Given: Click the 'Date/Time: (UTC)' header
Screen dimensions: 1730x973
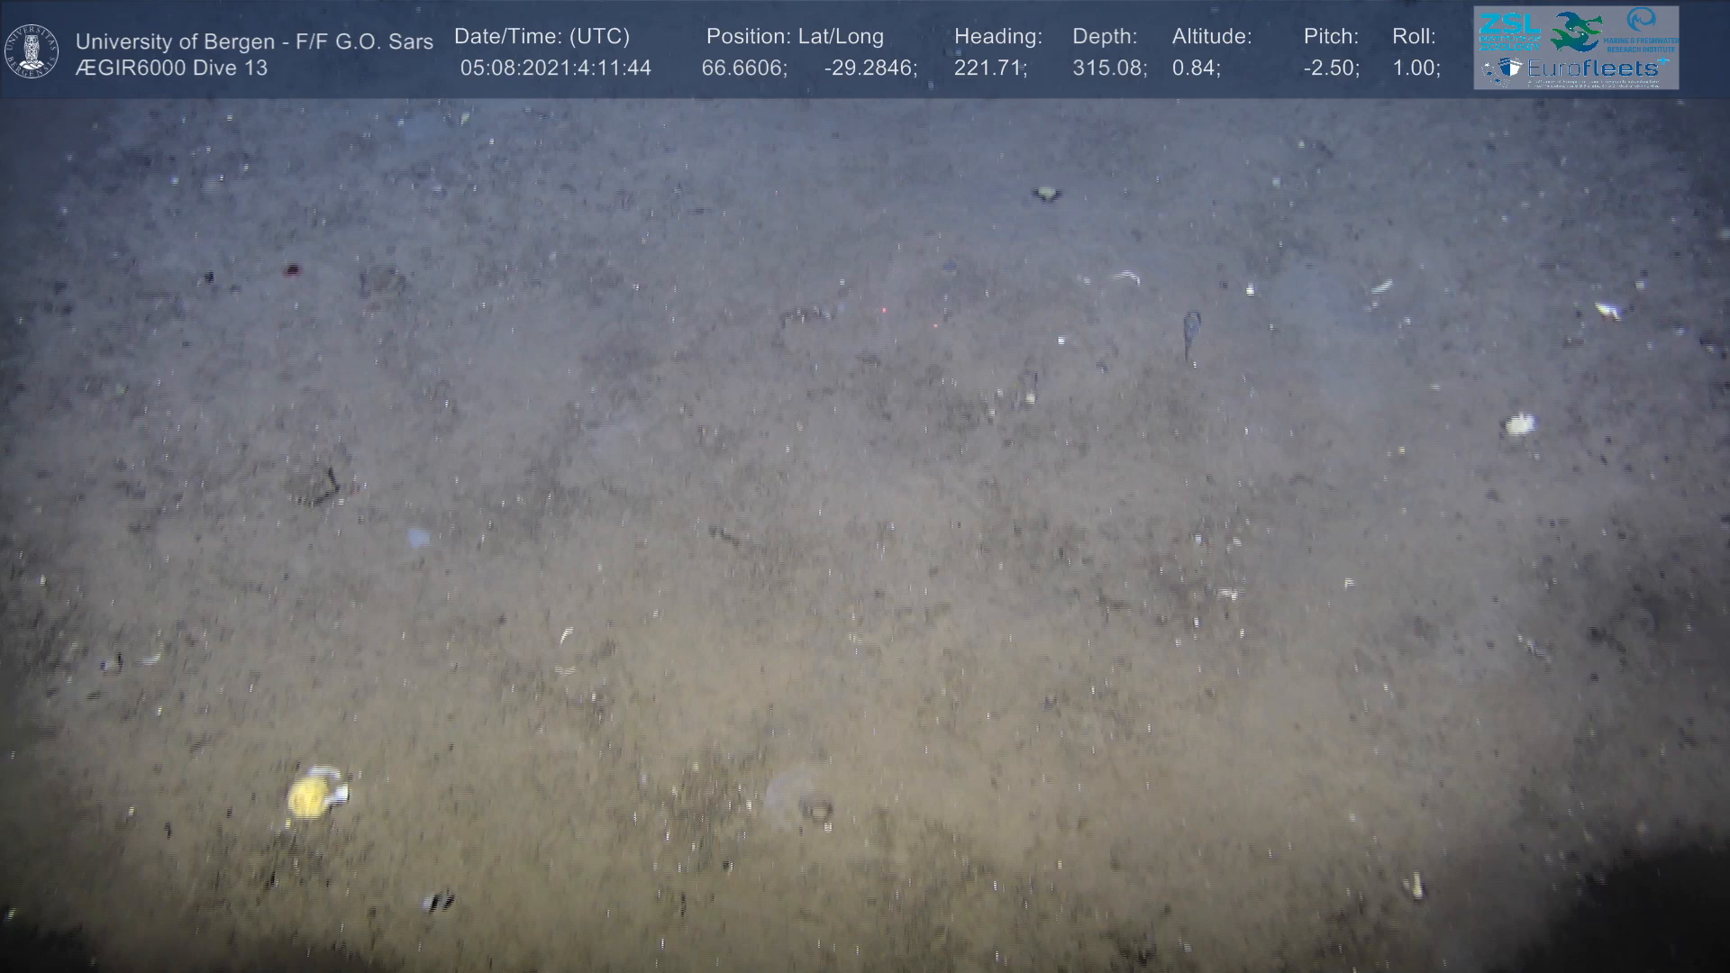Looking at the screenshot, I should pos(542,37).
